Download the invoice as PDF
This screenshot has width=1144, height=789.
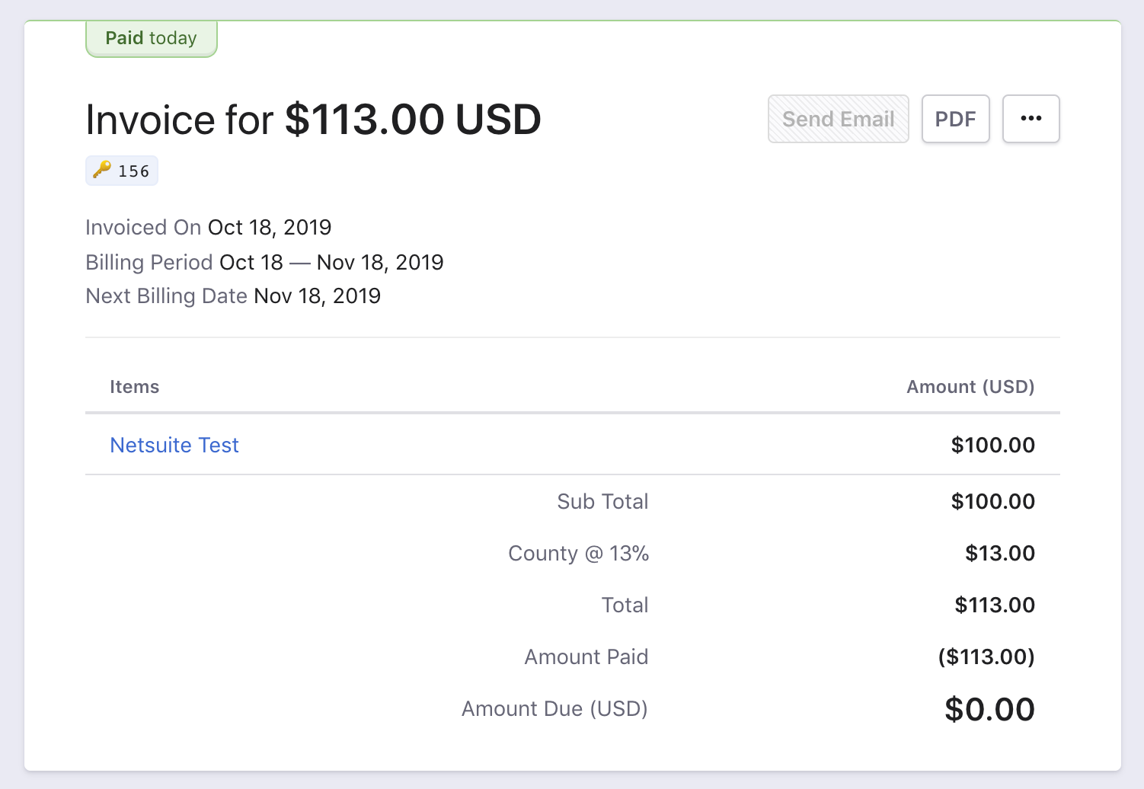click(x=955, y=119)
